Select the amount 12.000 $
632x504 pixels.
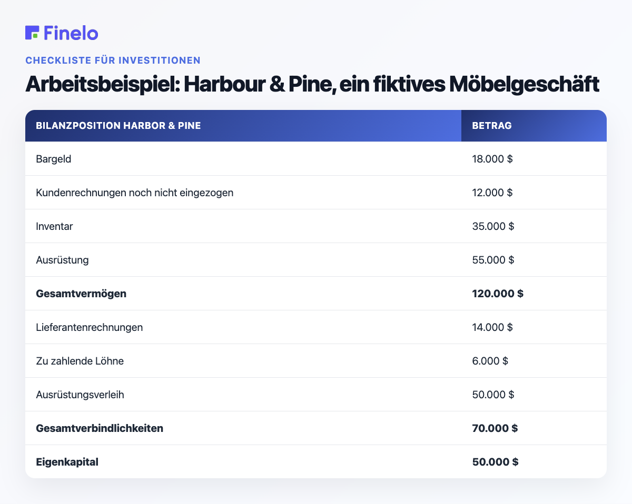tap(492, 193)
